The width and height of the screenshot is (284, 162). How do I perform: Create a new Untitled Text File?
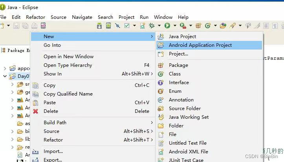pos(209,143)
